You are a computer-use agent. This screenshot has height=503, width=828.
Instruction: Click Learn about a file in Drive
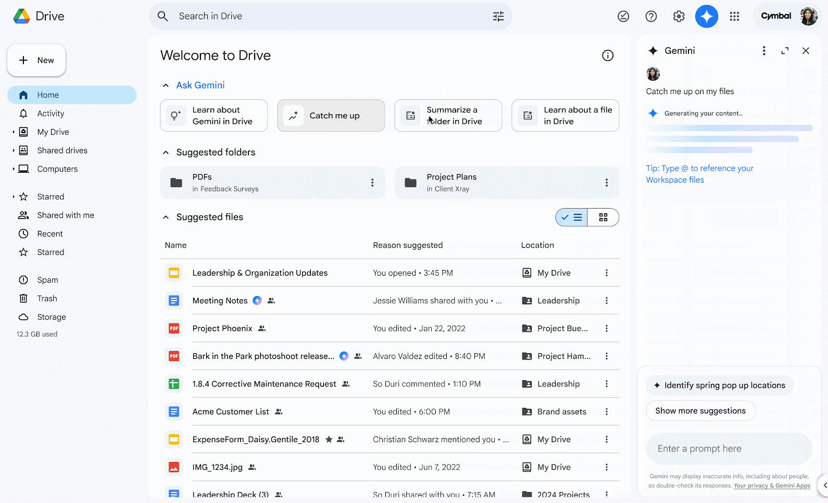tap(566, 115)
